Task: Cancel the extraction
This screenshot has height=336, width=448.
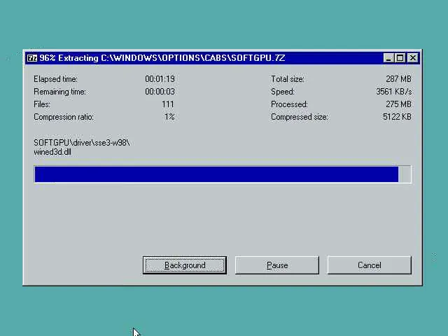Action: coord(369,265)
